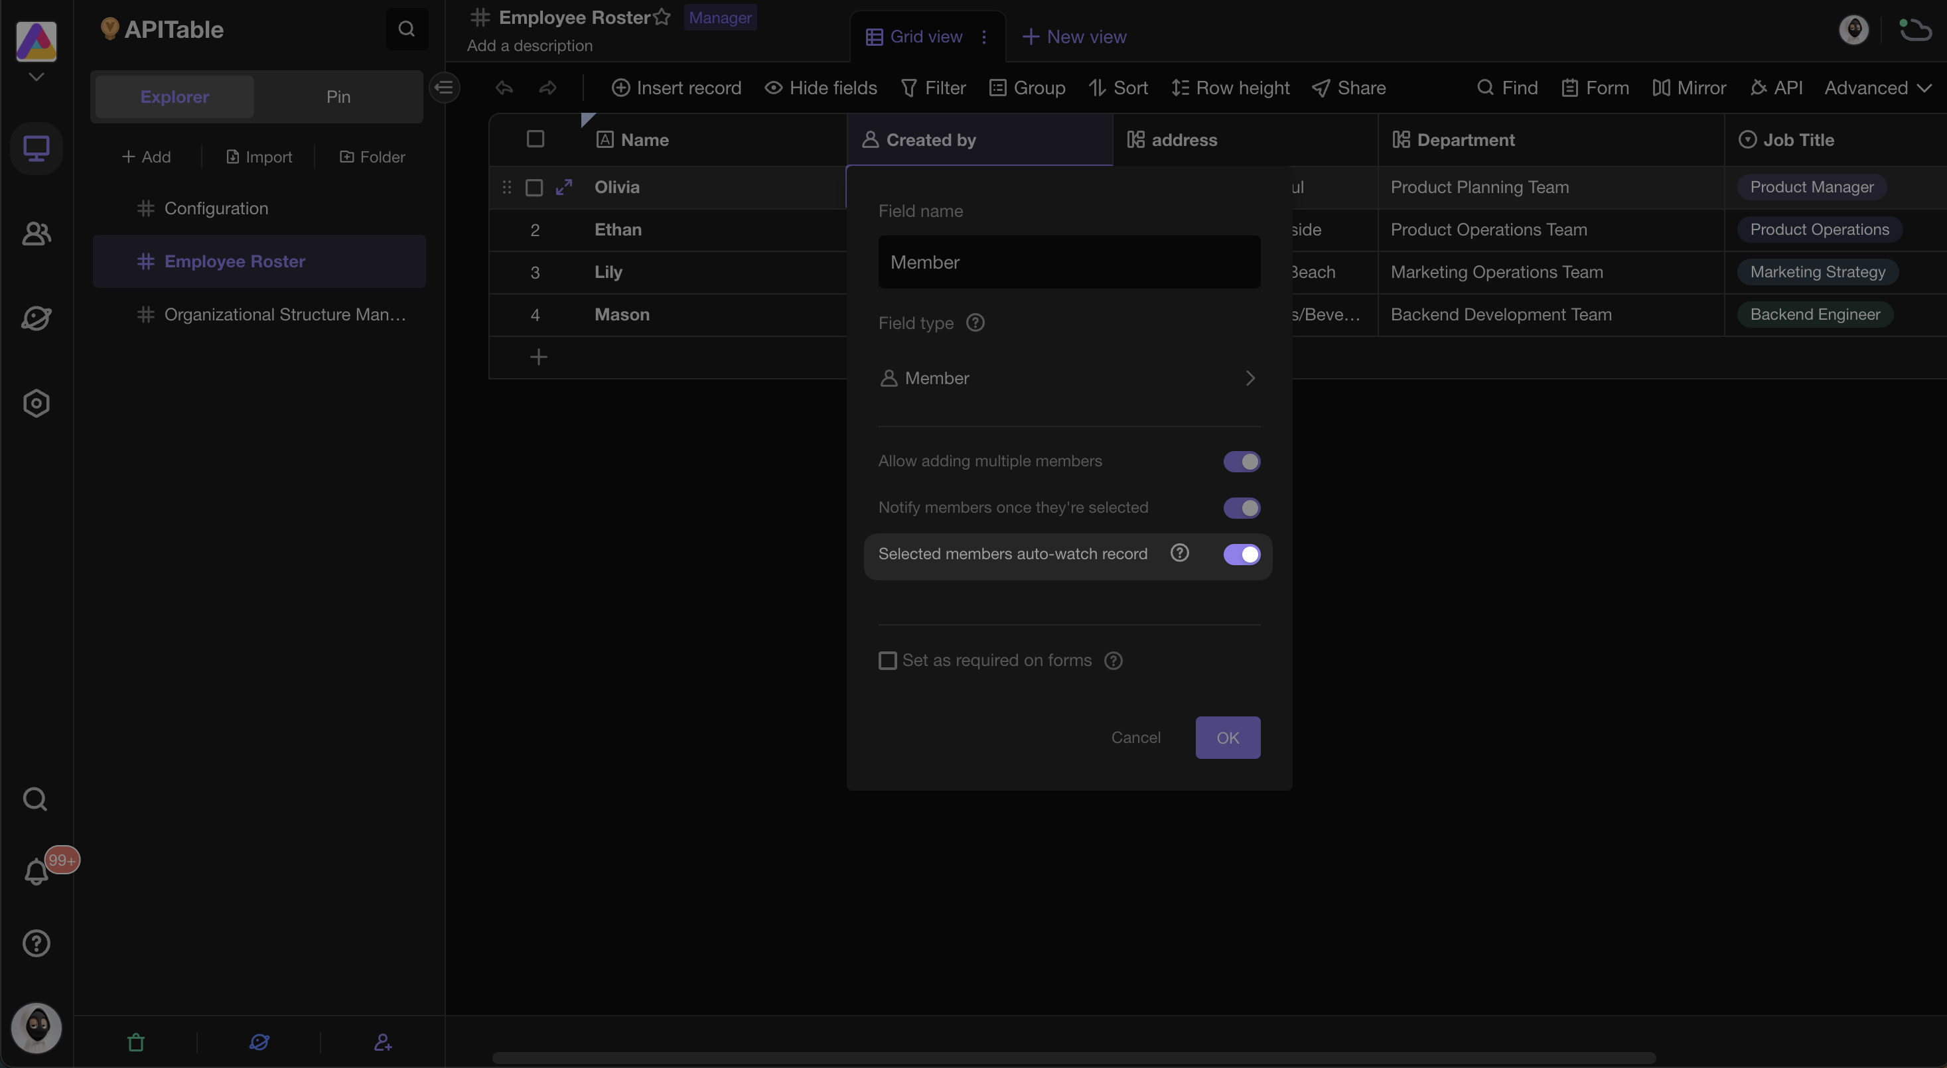Enable Set as required on forms
This screenshot has height=1068, width=1947.
888,660
